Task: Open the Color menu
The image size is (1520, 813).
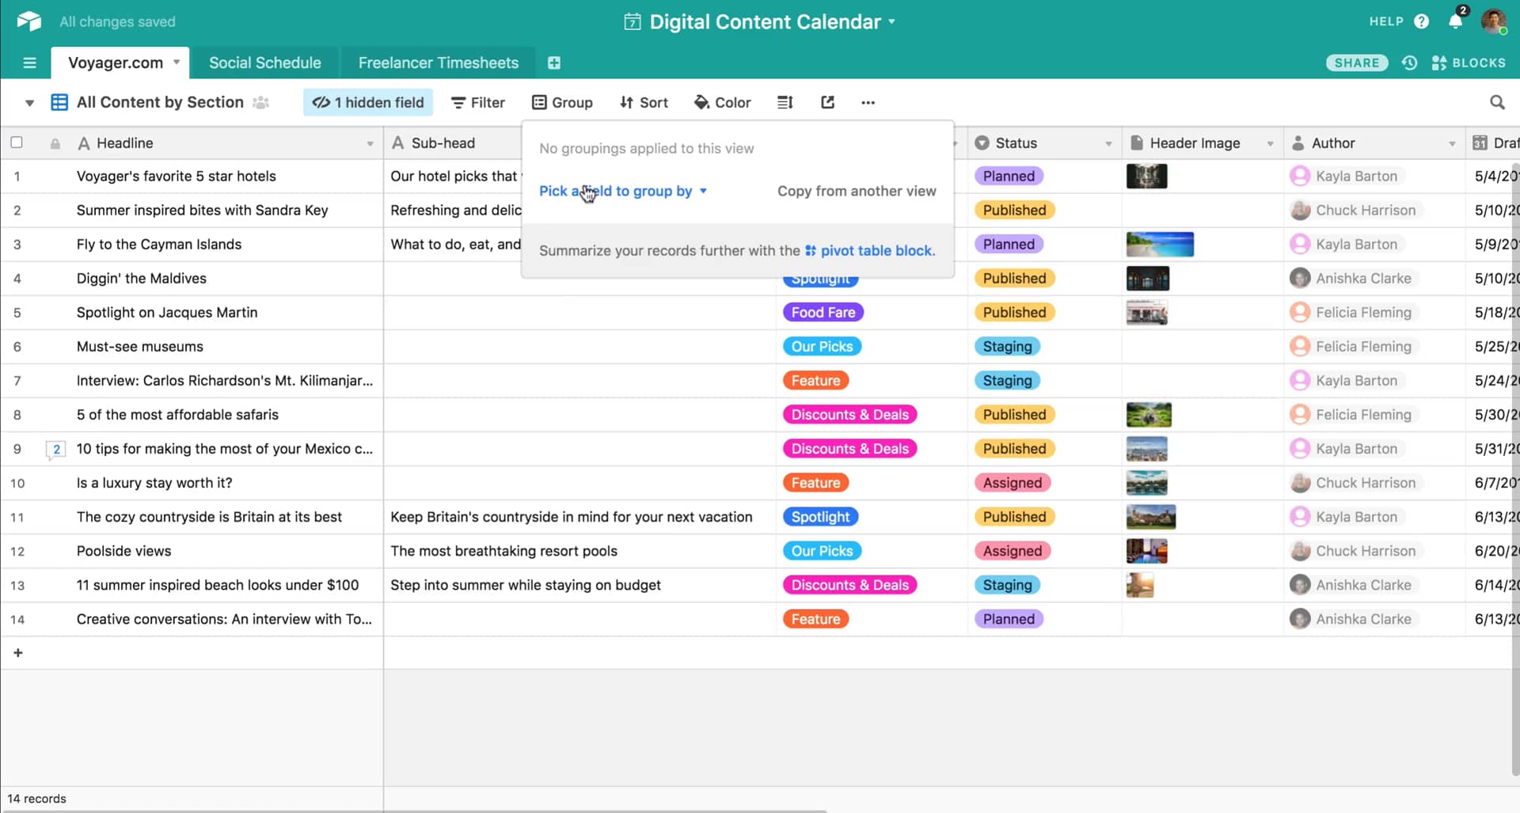Action: click(x=722, y=102)
